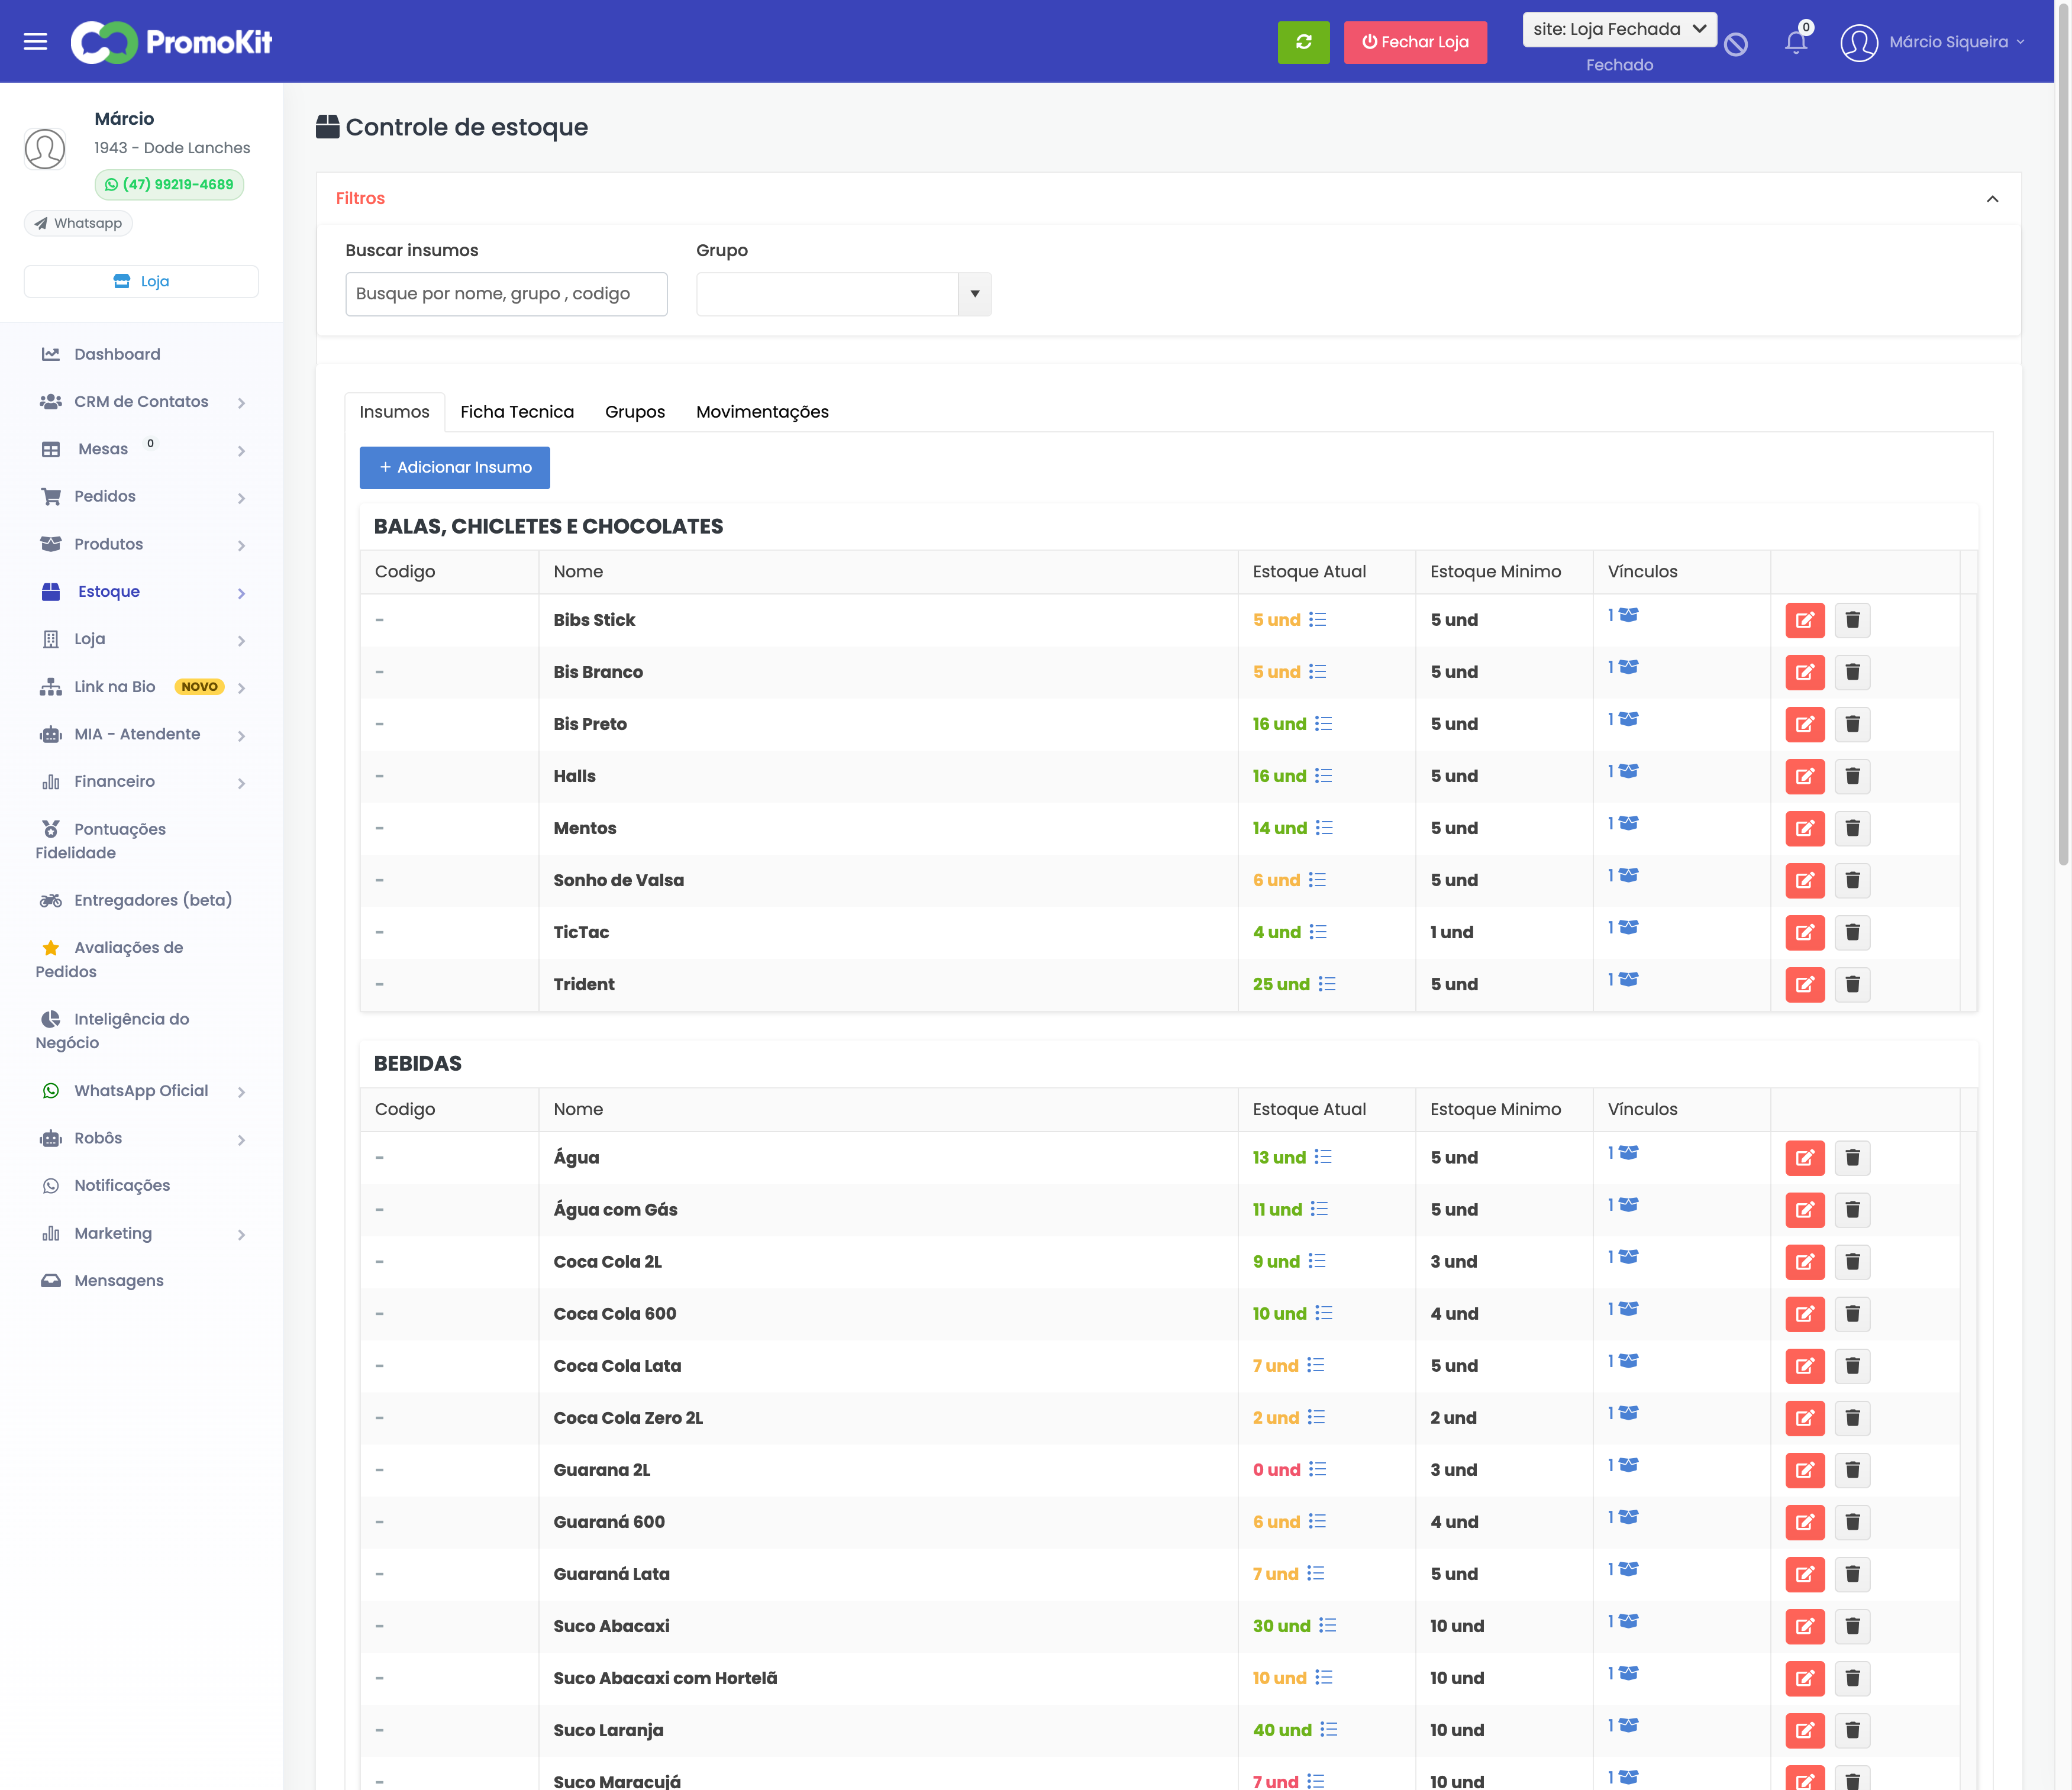Viewport: 2072px width, 1790px height.
Task: Show linked products for Halls
Action: [1623, 771]
